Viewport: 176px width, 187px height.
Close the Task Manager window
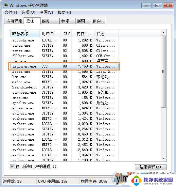pyautogui.click(x=168, y=6)
